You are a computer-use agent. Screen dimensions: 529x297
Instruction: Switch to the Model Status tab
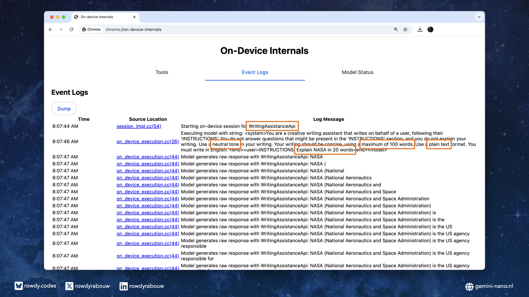tap(357, 72)
